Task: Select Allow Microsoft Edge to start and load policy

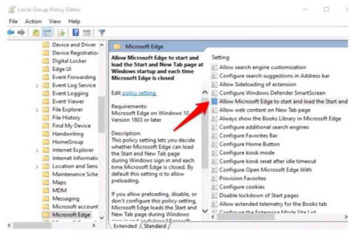Action: tap(279, 102)
